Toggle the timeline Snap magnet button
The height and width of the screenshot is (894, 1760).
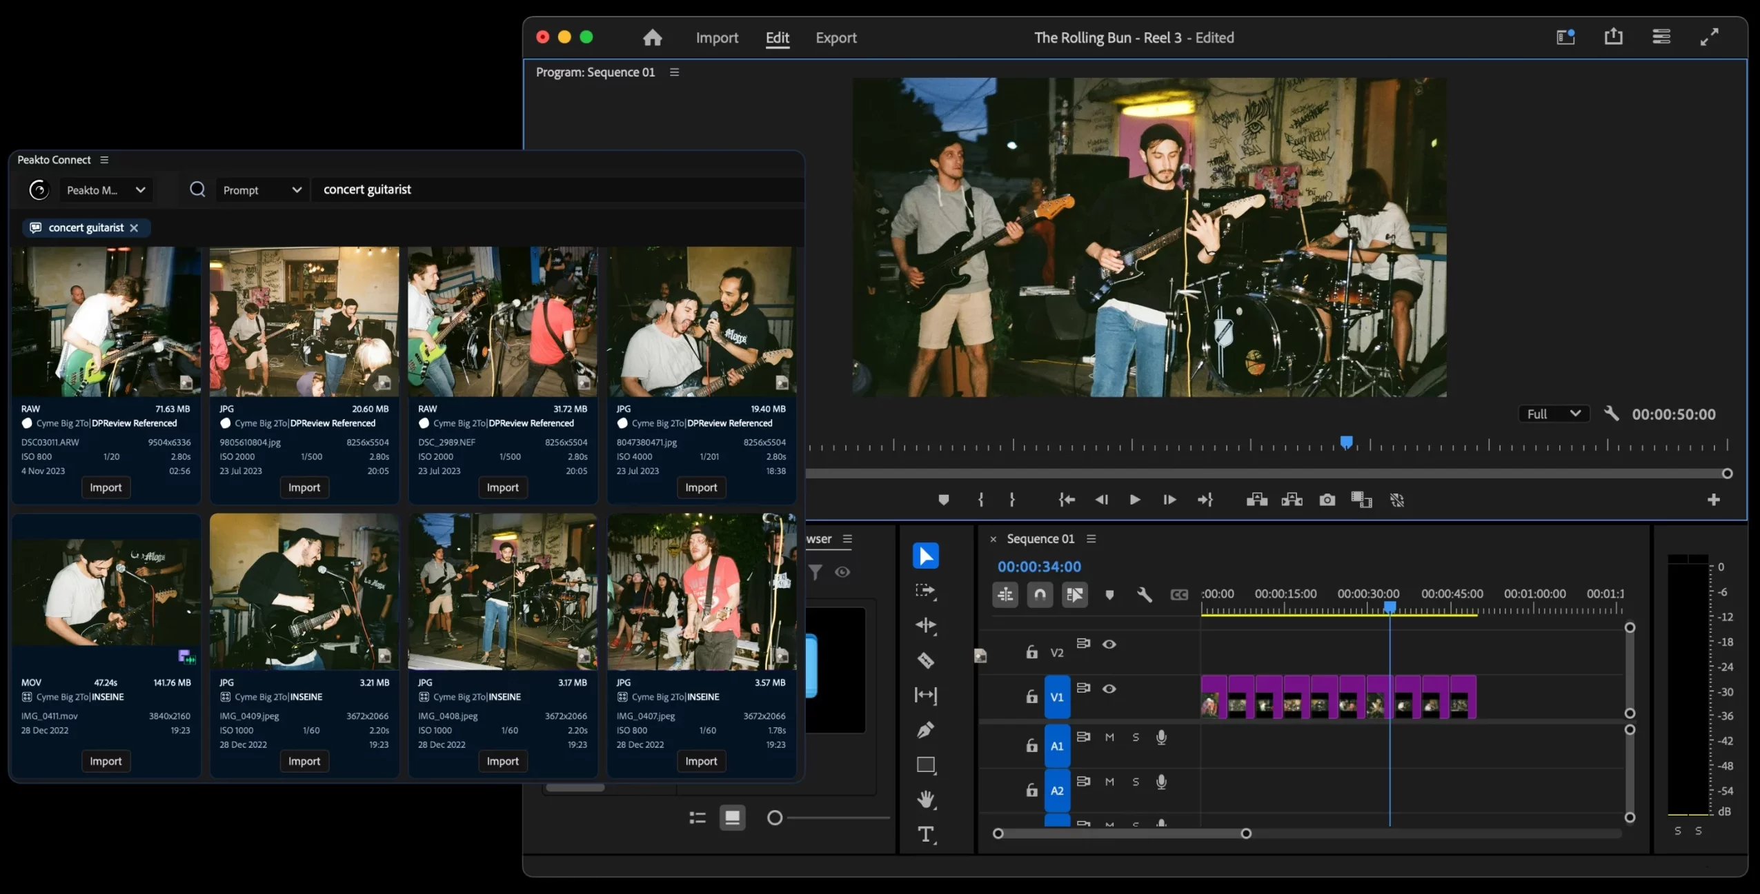[x=1040, y=594]
